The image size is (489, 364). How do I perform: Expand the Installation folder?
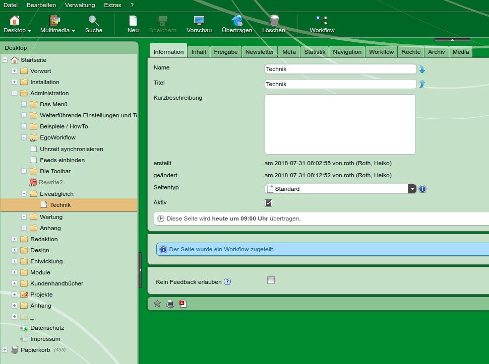(14, 82)
